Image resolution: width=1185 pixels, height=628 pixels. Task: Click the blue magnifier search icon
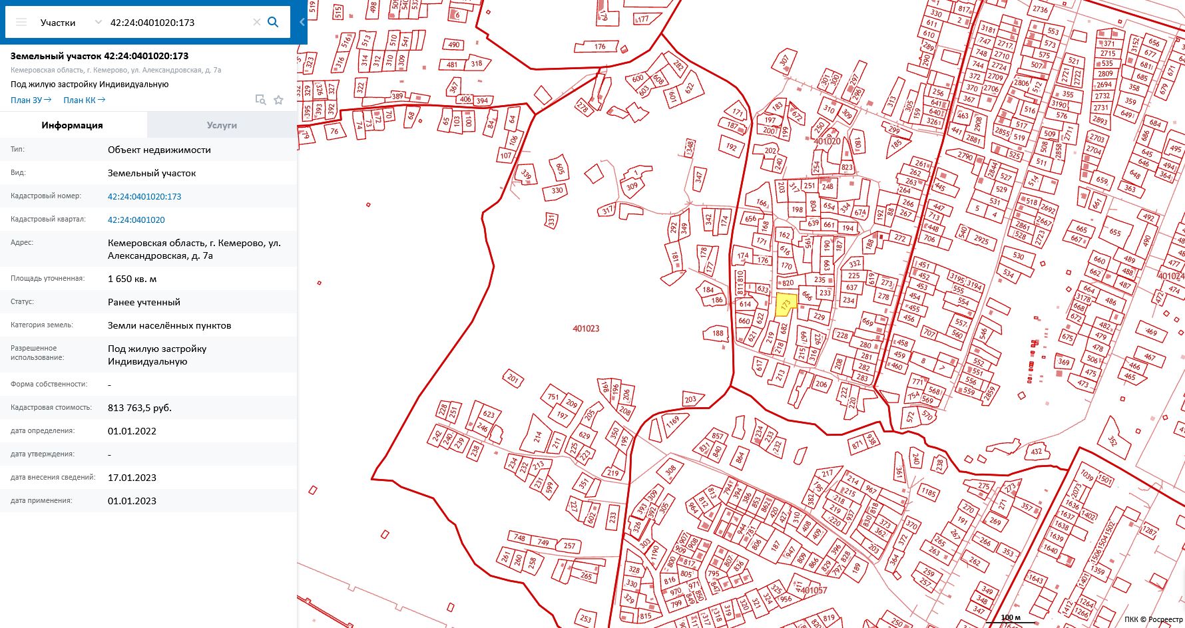273,22
